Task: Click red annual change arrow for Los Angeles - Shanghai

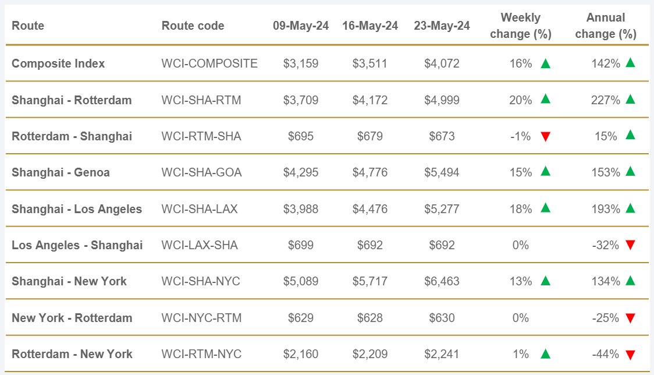Action: 630,245
